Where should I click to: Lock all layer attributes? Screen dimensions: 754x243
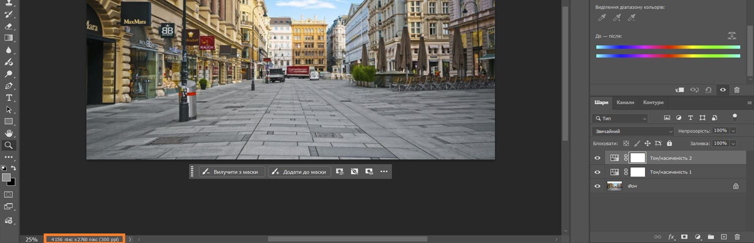click(x=669, y=143)
